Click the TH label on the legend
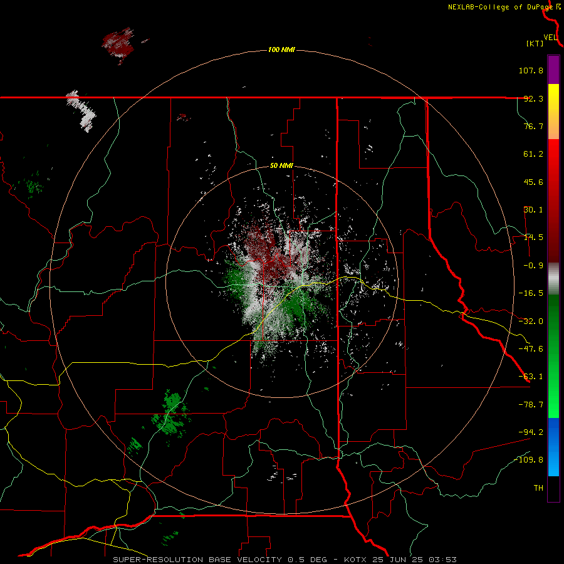 (538, 488)
